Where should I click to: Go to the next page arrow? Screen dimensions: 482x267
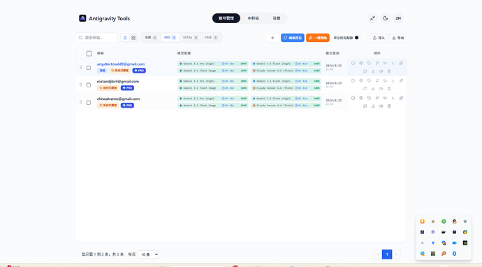coord(396,254)
